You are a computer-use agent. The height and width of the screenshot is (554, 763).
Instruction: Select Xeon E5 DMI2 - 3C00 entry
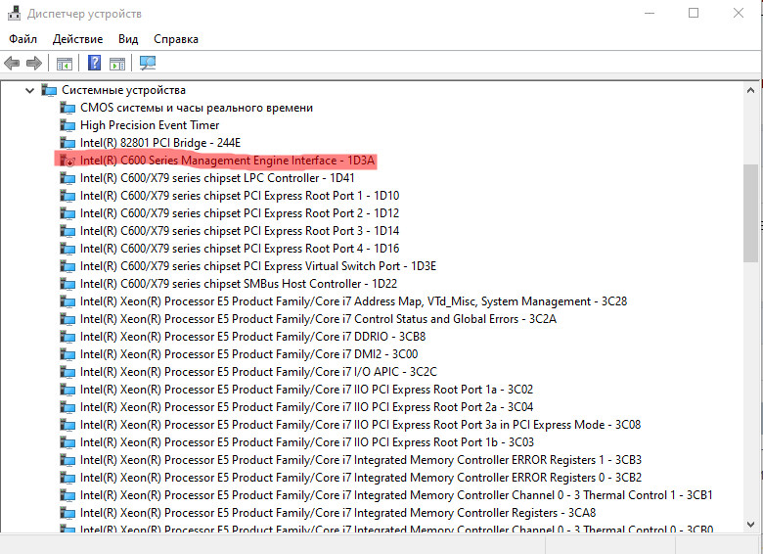point(249,354)
